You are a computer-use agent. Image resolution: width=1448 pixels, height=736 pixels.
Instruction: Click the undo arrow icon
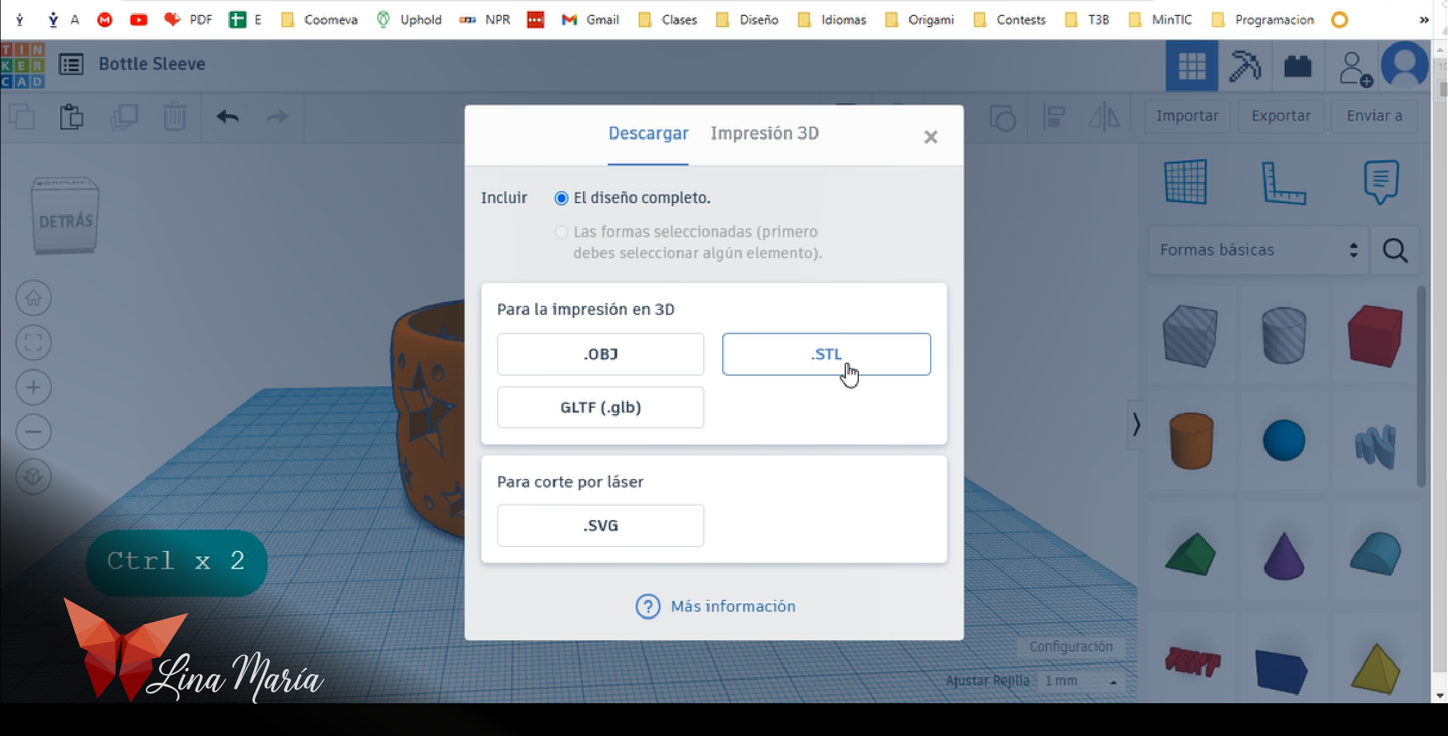228,116
